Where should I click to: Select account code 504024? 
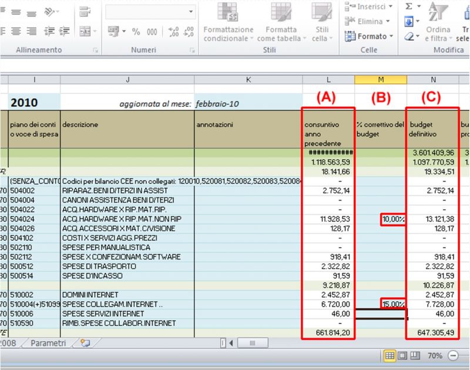coord(34,219)
